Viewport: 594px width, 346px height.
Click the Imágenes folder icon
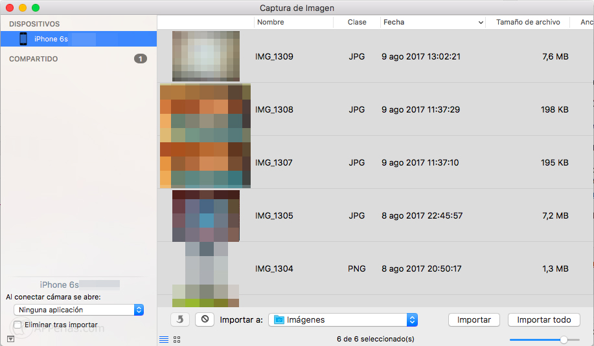tap(279, 319)
